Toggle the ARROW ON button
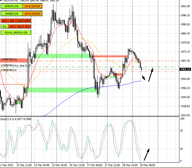 pyautogui.click(x=12, y=6)
